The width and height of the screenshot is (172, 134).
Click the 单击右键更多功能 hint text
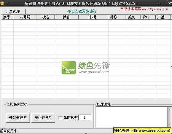(82, 11)
